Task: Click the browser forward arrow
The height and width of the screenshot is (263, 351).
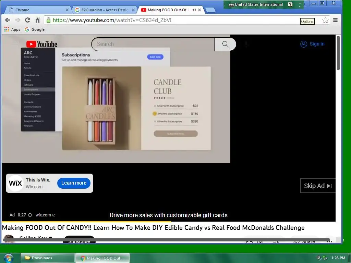Action: coord(17,20)
